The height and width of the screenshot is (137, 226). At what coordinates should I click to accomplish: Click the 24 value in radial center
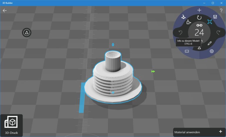(x=199, y=33)
